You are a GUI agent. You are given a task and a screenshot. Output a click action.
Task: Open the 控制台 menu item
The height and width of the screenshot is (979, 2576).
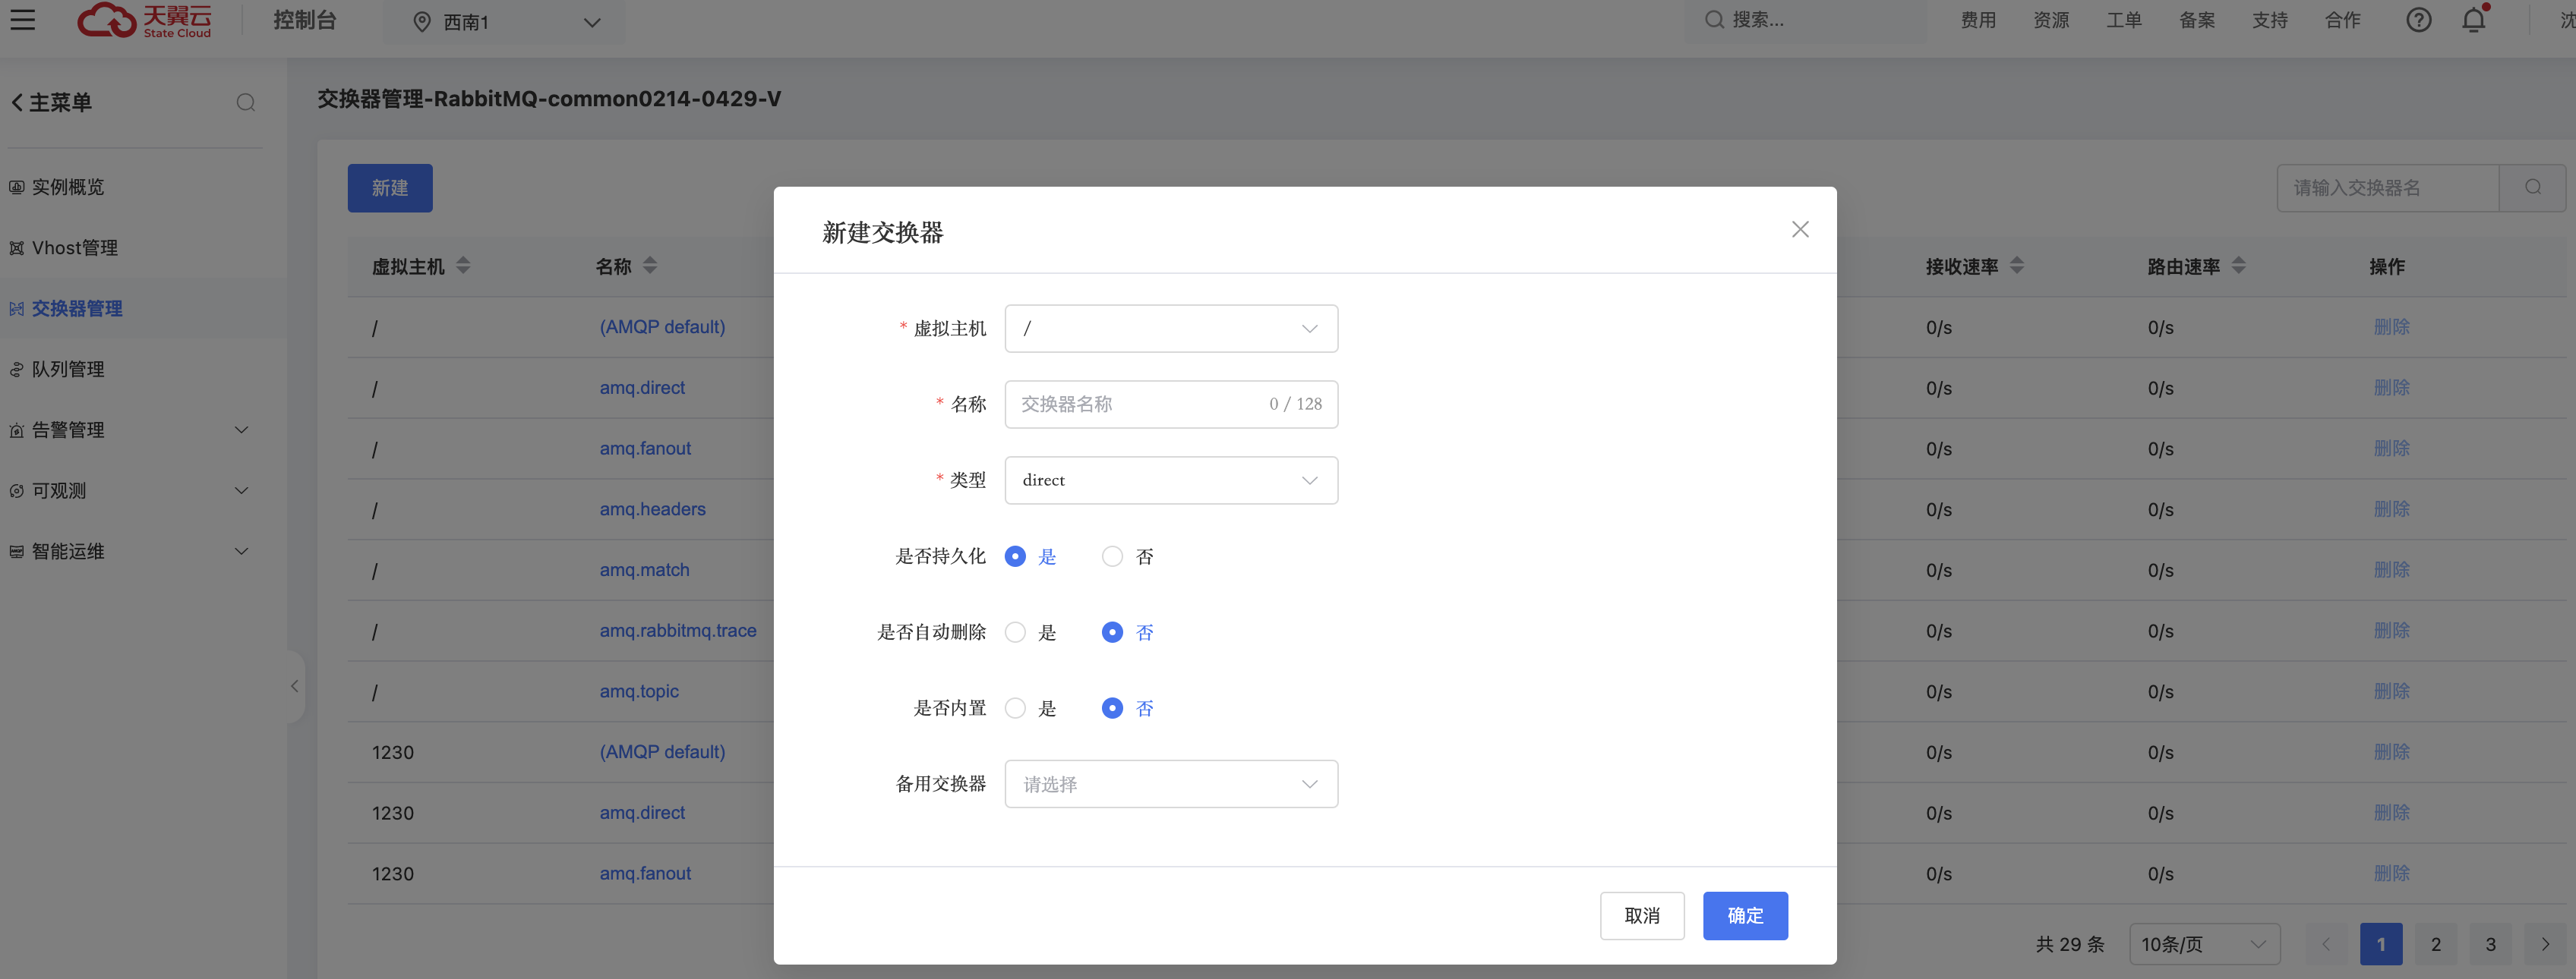[305, 20]
